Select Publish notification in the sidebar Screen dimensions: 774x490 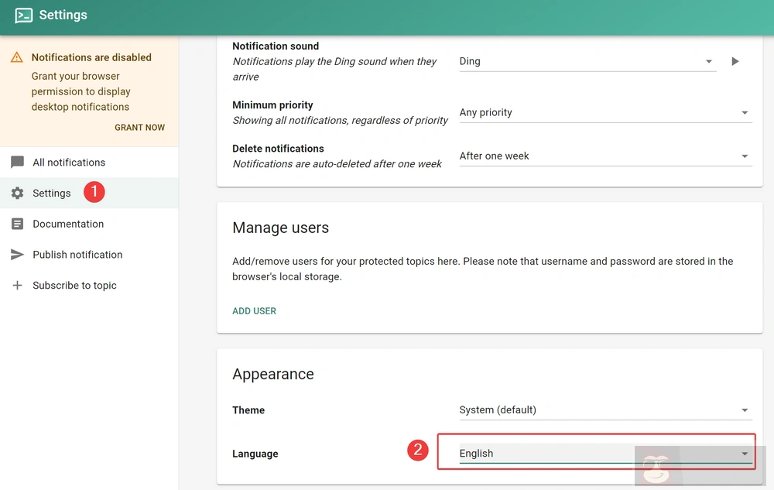[x=77, y=255]
